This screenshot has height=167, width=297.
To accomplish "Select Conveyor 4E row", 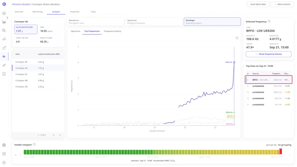I will [x=38, y=62].
